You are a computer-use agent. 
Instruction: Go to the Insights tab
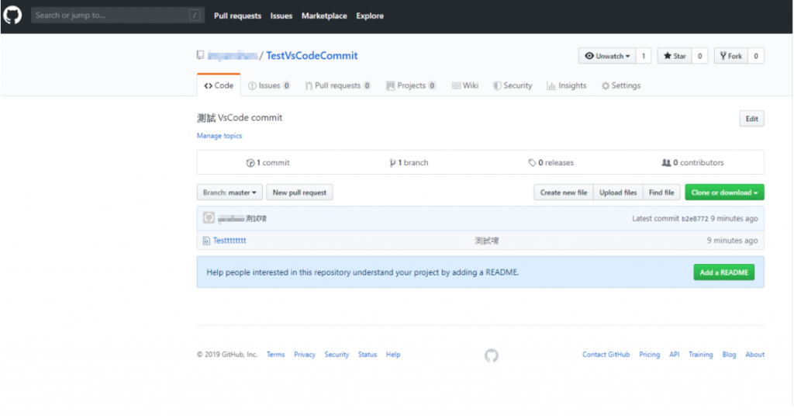coord(567,85)
